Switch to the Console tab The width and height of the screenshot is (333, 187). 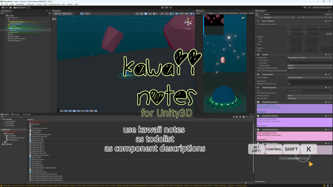16,115
